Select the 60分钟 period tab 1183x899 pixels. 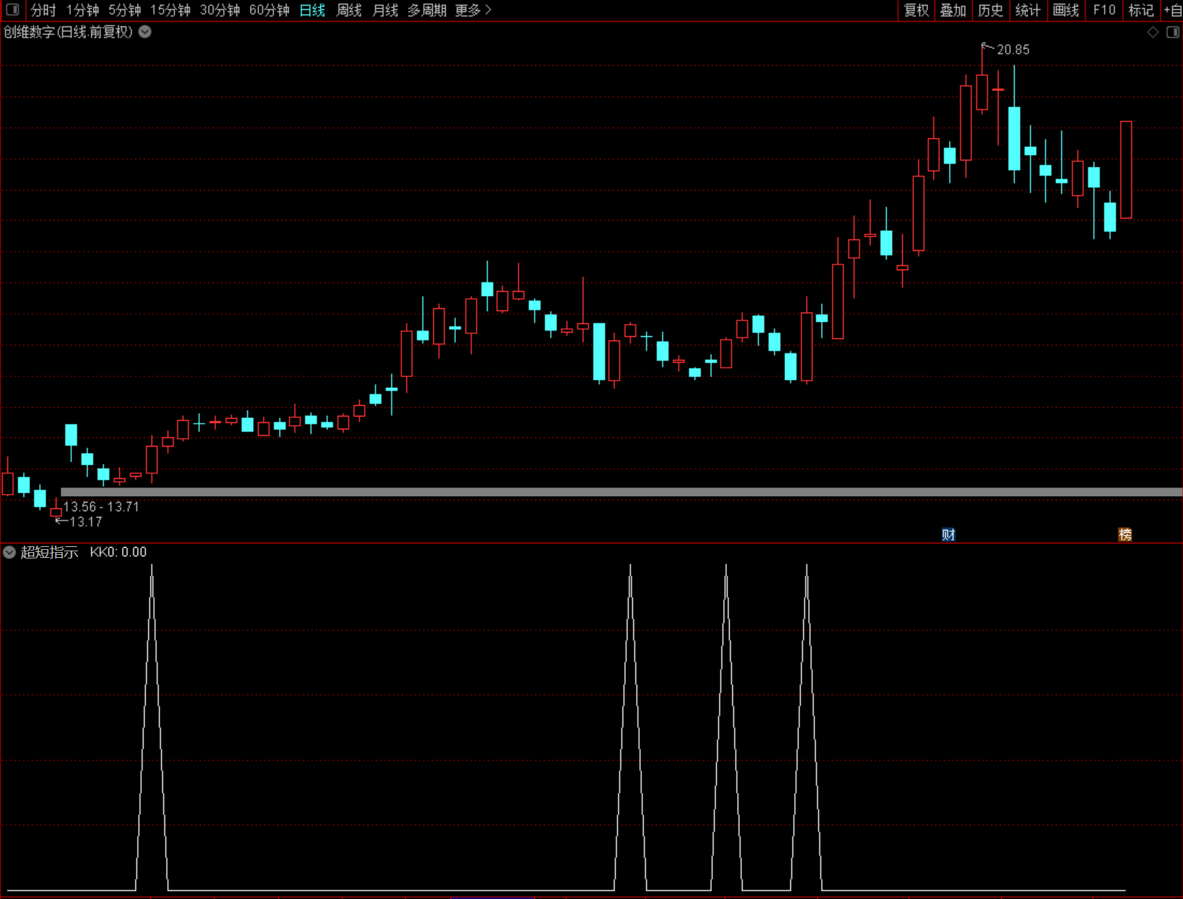[270, 10]
